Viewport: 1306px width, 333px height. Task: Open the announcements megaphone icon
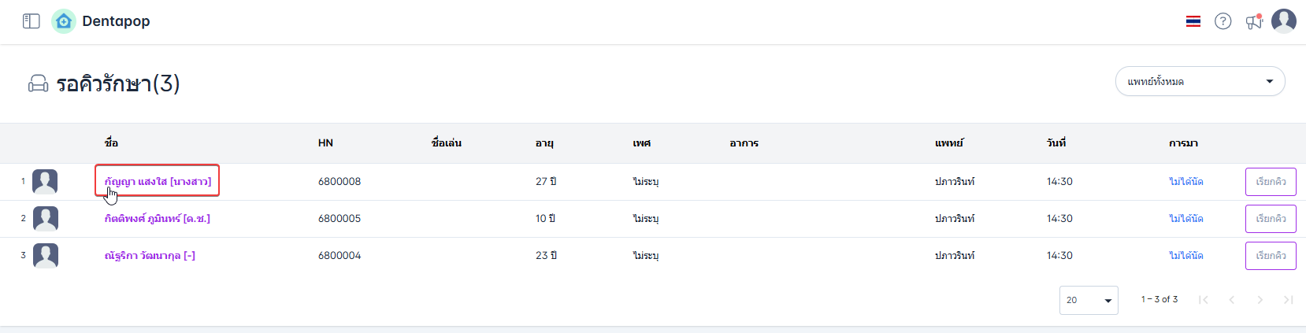1253,21
